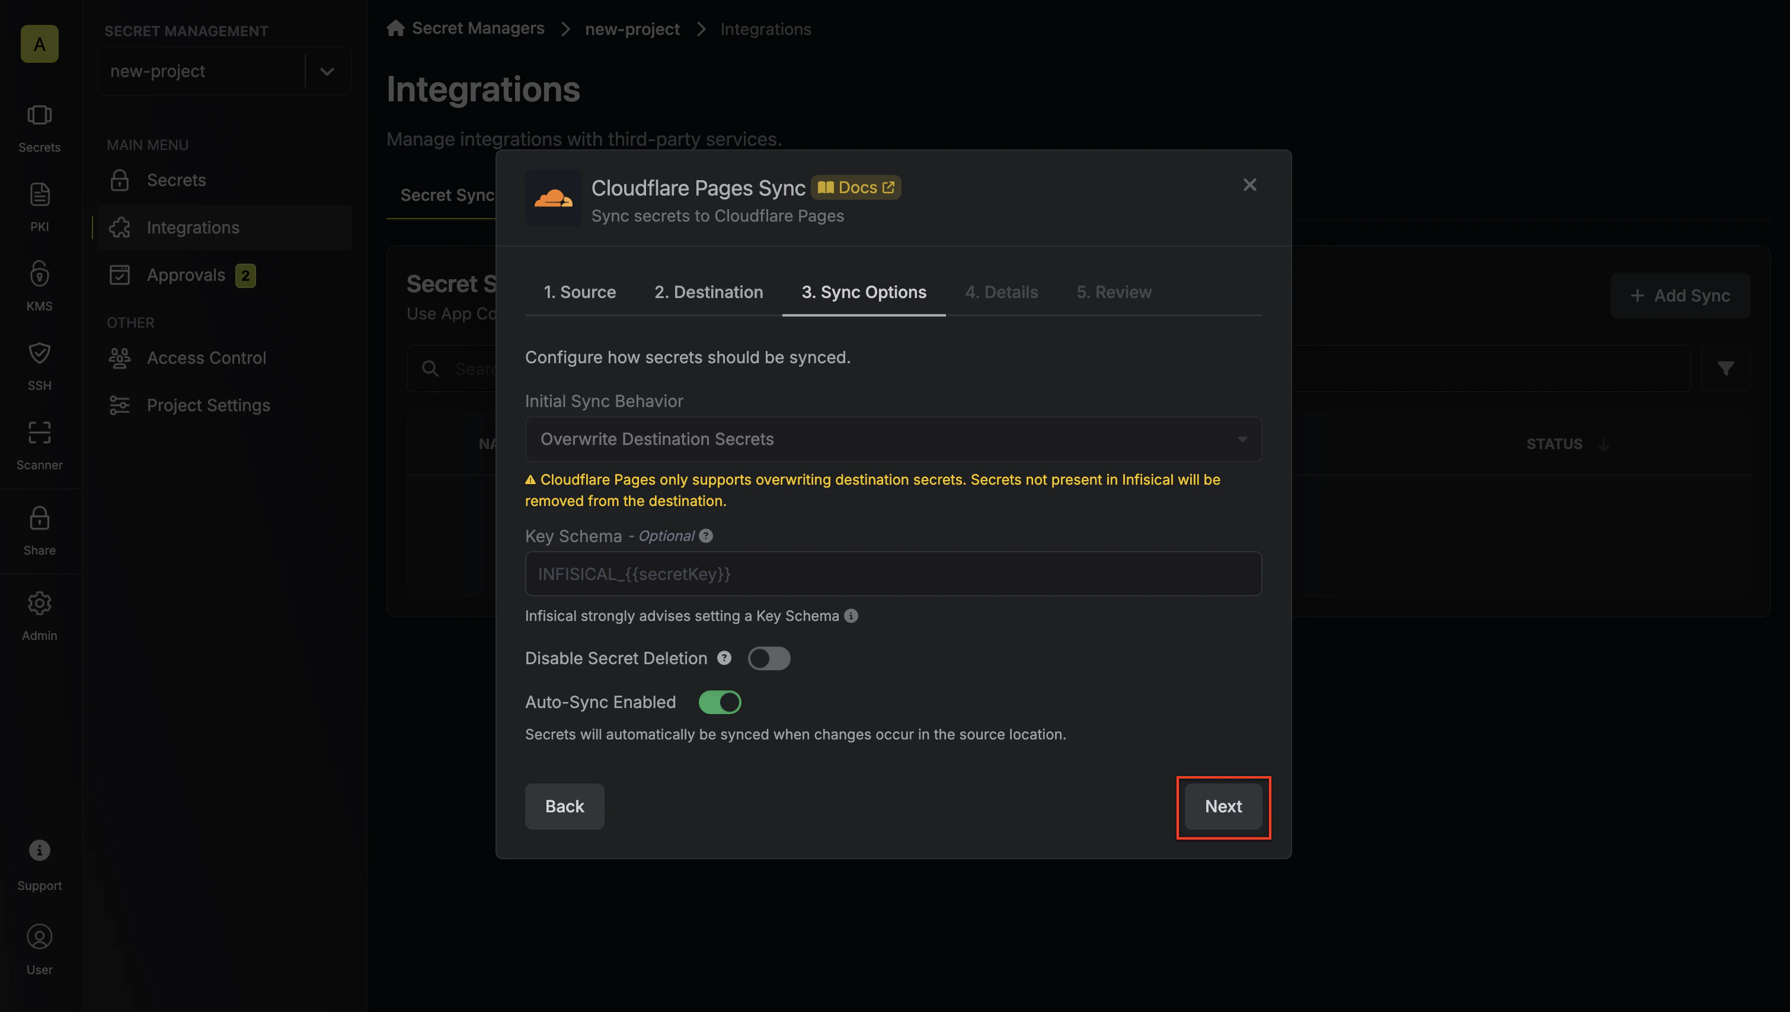Viewport: 1790px width, 1012px height.
Task: Open the Scanner section icon
Action: coord(40,433)
